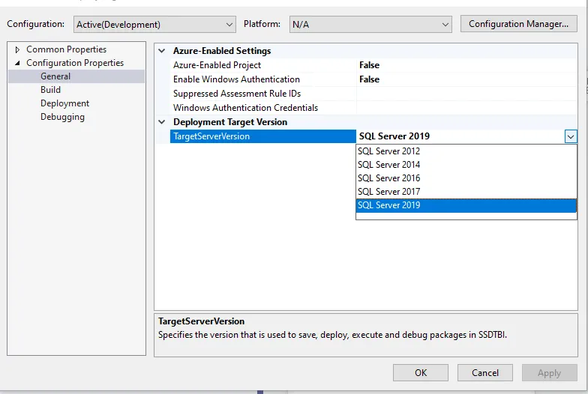Select the Deployment properties page
588x394 pixels.
point(64,103)
